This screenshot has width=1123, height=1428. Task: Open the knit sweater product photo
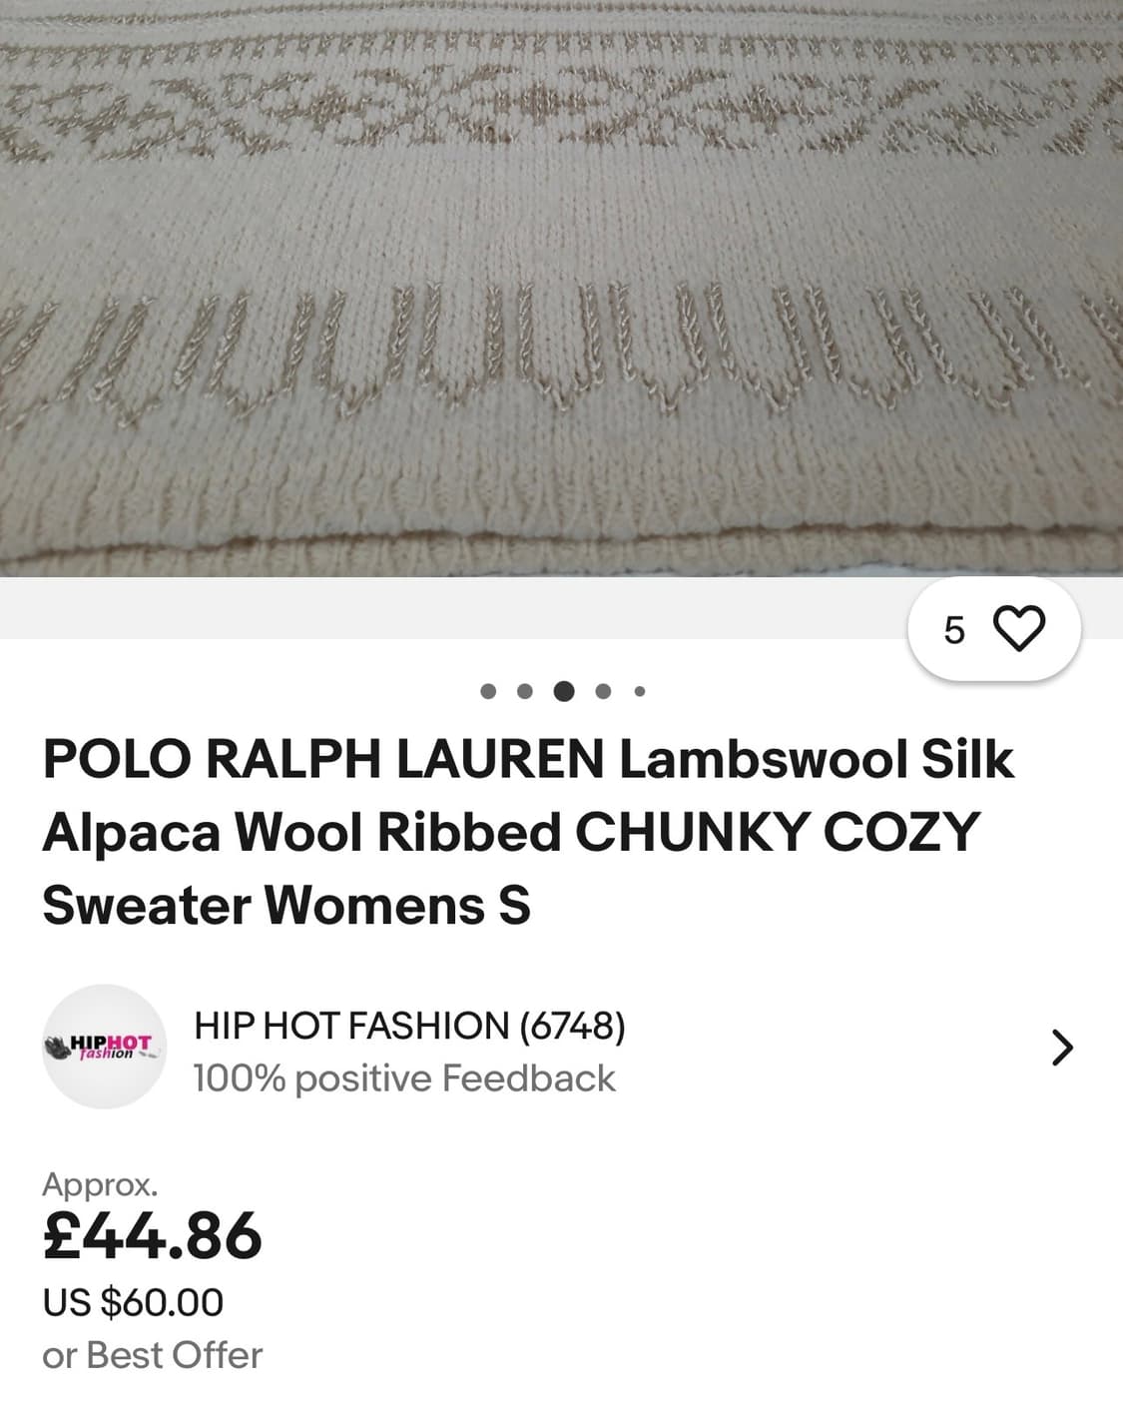coord(561,289)
